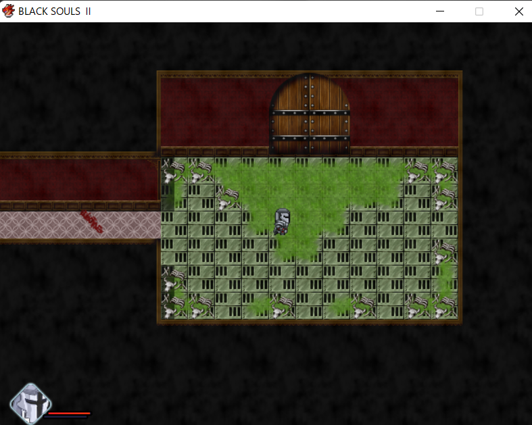Click the BLACK SOULS II app icon in title bar
532x425 pixels.
(8, 11)
